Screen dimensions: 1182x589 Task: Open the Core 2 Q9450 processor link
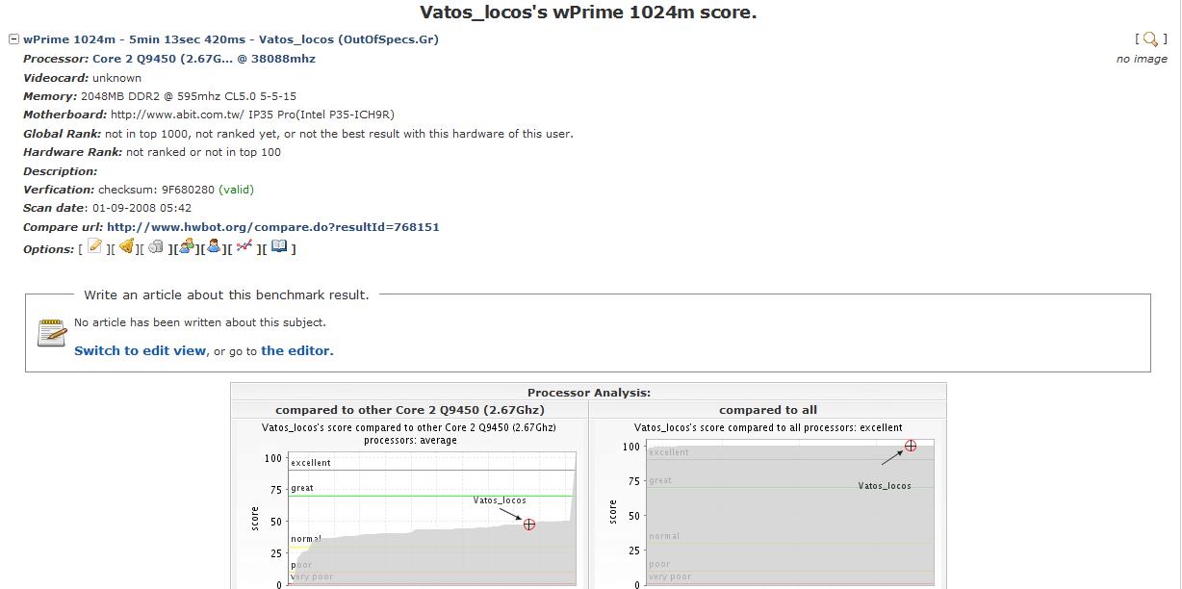pos(204,59)
